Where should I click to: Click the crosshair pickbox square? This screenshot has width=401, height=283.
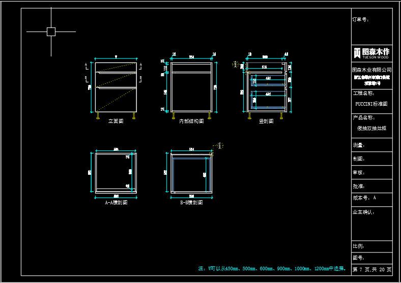pos(51,32)
